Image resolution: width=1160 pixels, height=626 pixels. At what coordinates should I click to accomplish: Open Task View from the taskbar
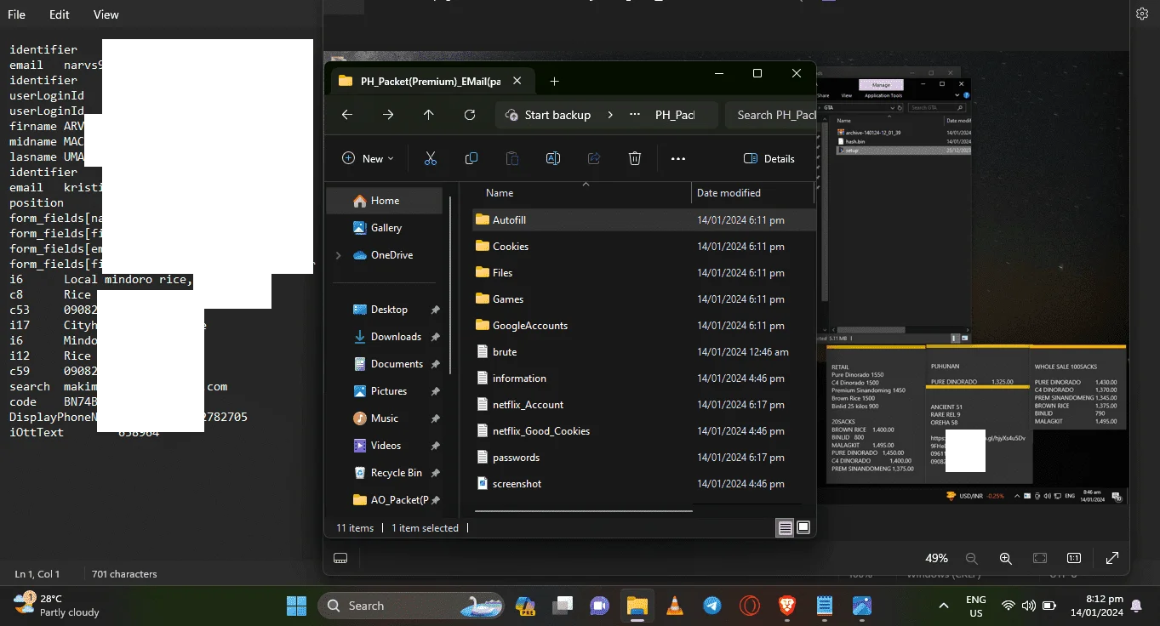563,606
